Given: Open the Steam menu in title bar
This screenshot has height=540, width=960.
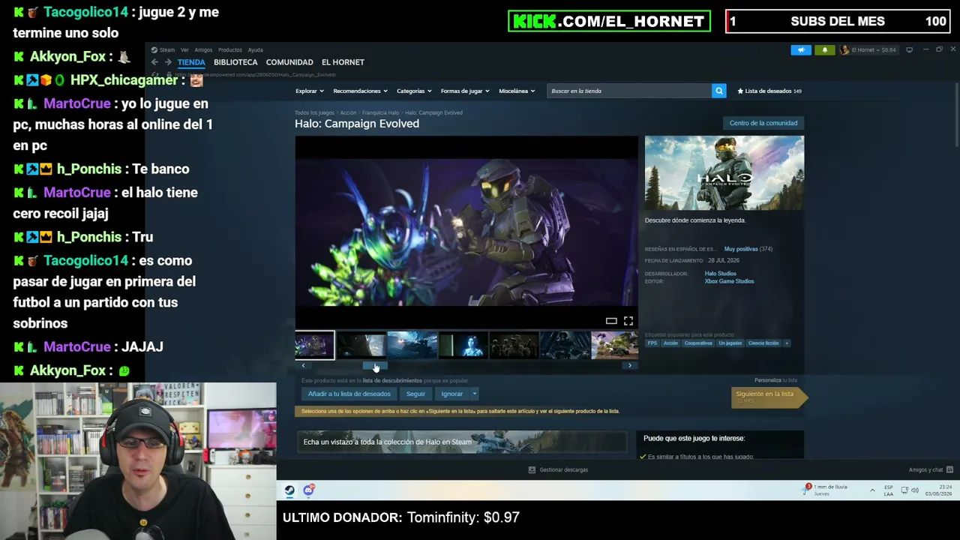Looking at the screenshot, I should 163,50.
